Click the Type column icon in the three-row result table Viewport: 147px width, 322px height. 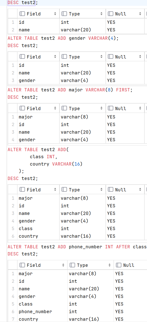pos(64,57)
